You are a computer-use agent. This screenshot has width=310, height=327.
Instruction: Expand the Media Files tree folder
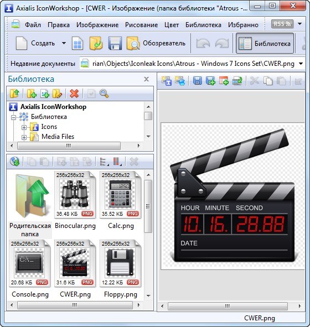click(24, 137)
